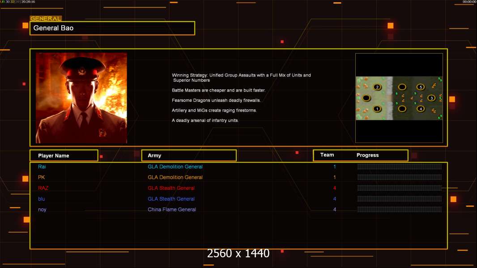
Task: Click team number 1 in PK's row
Action: (334, 177)
